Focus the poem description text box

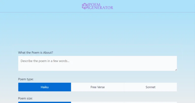(x=97, y=63)
